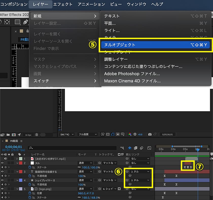Viewport: 213px width, 200px height.
Task: Toggle visibility of the logo.png layer
Action: (x=2, y=189)
